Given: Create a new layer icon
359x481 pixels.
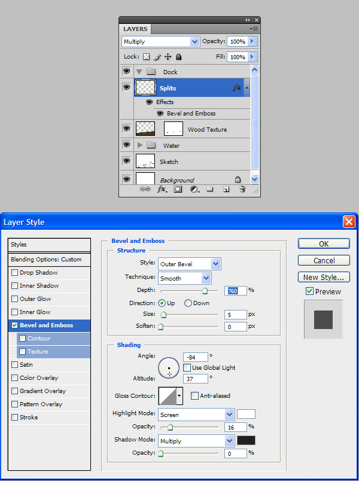Looking at the screenshot, I should 226,189.
